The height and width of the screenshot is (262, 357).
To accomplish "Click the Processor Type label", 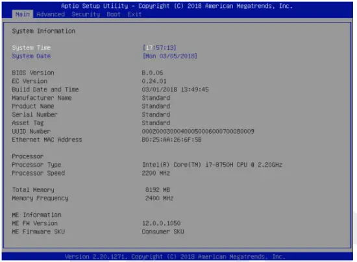I will (36, 165).
